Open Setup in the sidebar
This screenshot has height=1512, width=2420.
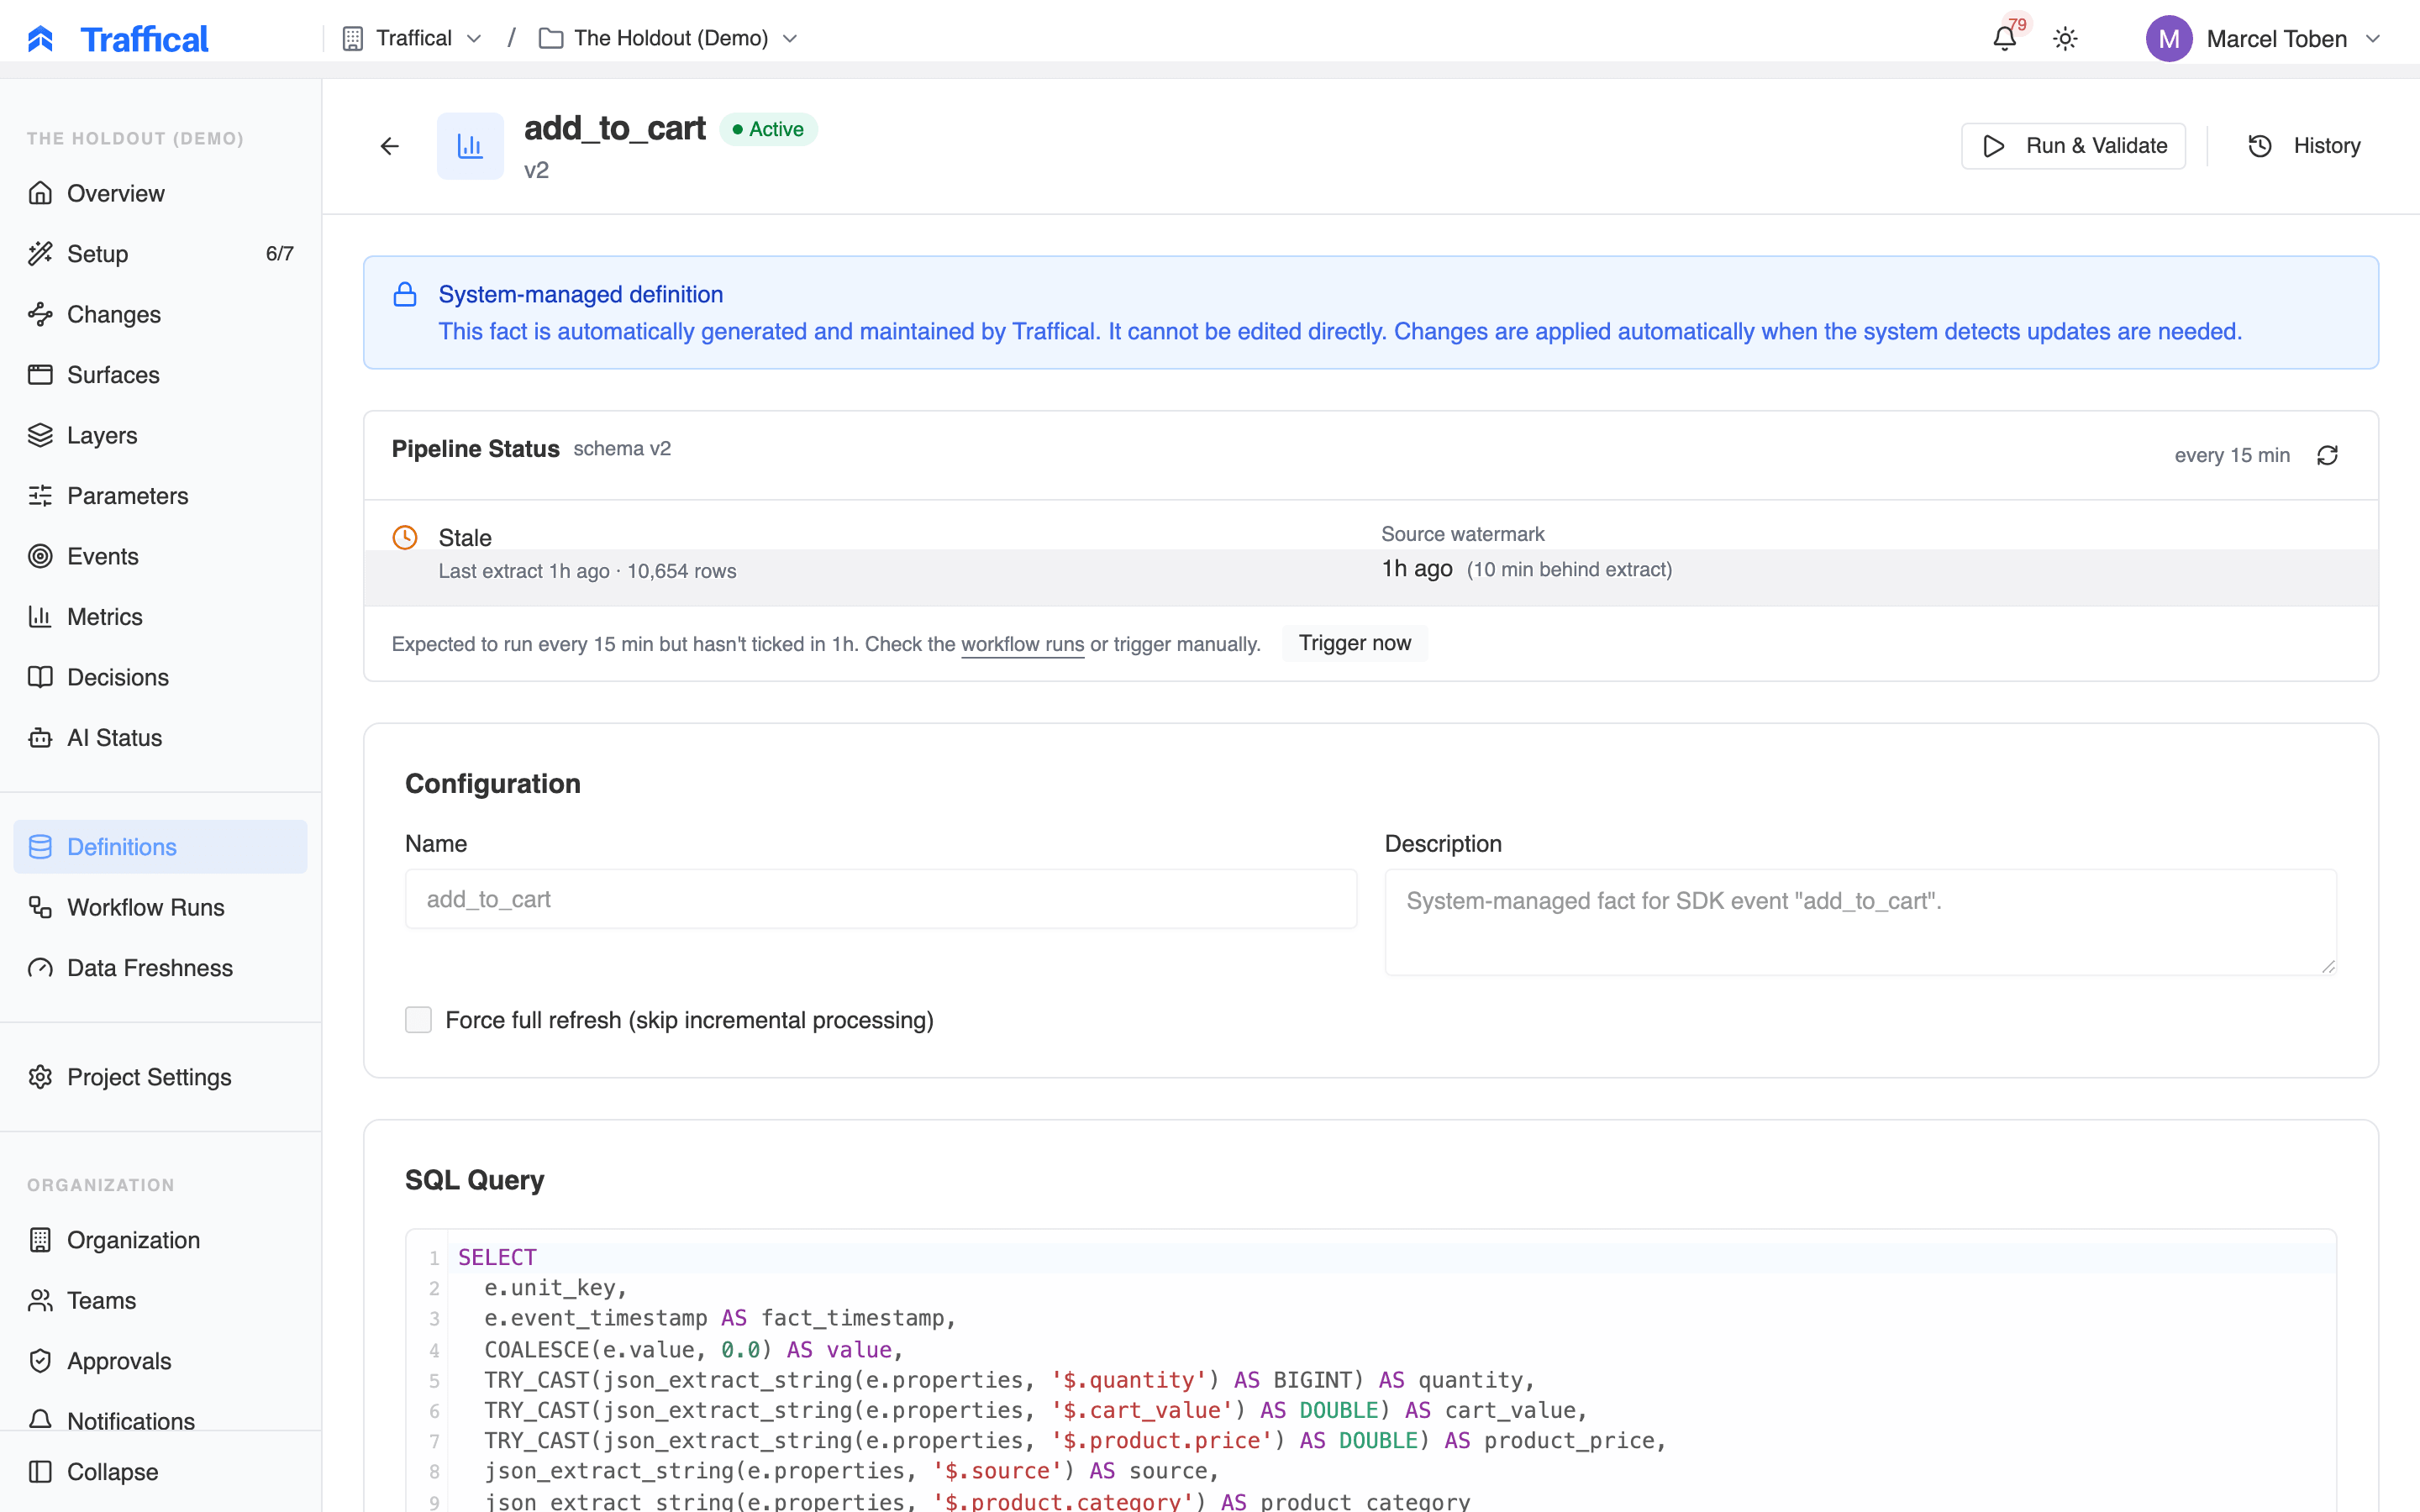(x=160, y=254)
